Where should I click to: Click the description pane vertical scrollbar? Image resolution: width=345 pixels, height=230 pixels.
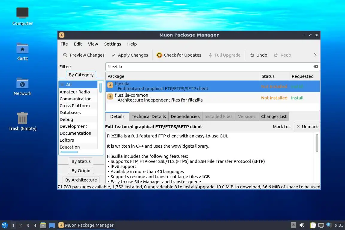(x=317, y=143)
